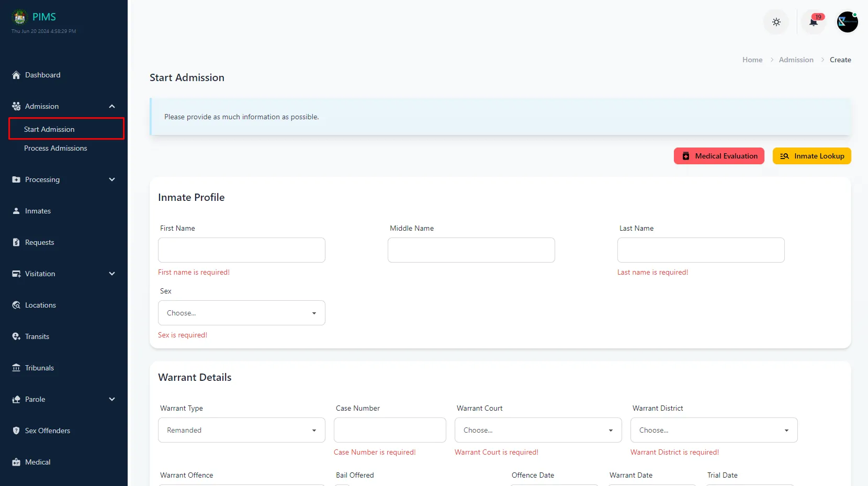
Task: Open the Warrant Type dropdown showing Remanded
Action: click(241, 430)
